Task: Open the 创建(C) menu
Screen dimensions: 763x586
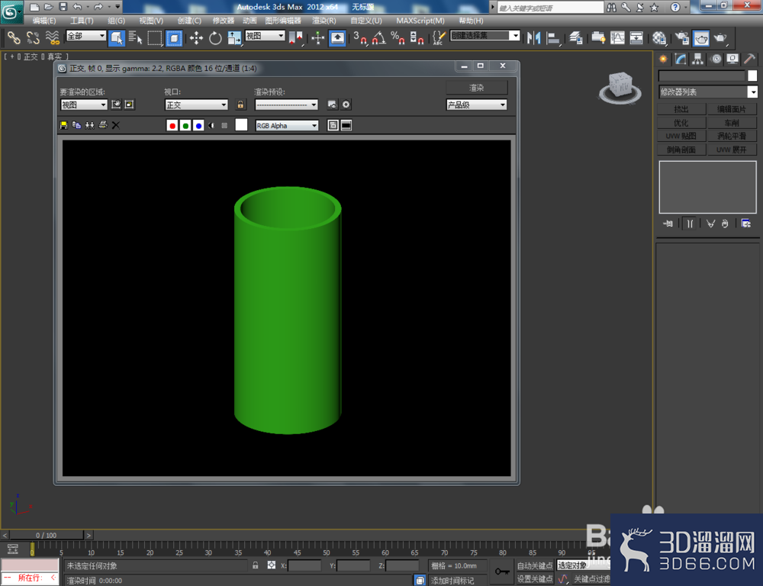Action: click(x=188, y=21)
